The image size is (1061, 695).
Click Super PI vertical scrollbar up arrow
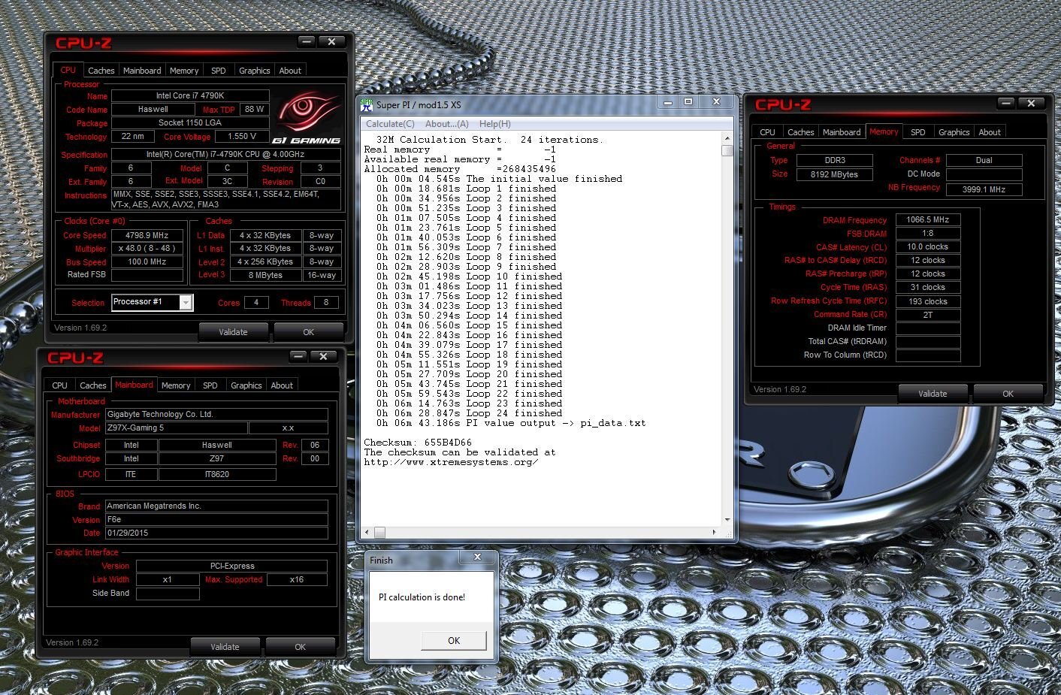[727, 139]
